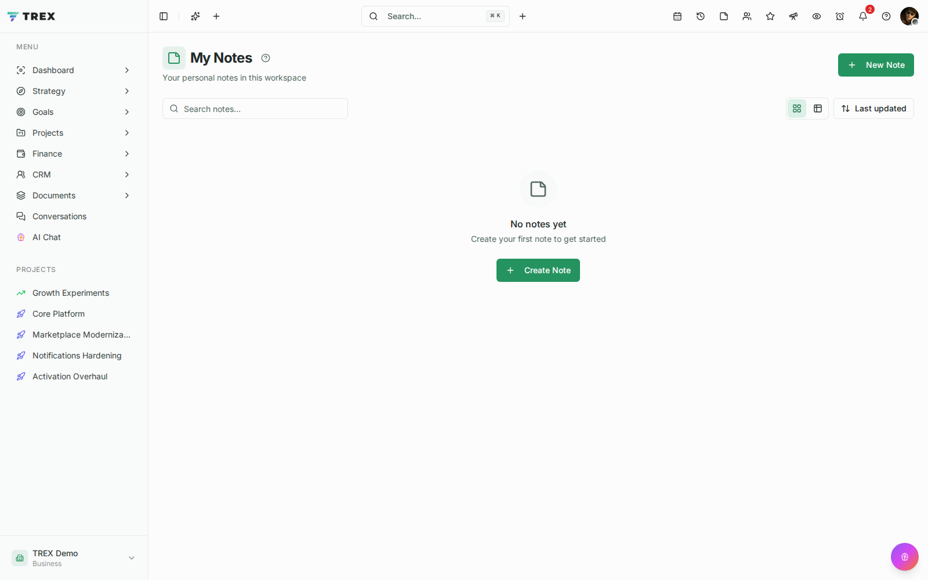This screenshot has height=580, width=928.
Task: Open the Growth Experiments project
Action: 74,293
